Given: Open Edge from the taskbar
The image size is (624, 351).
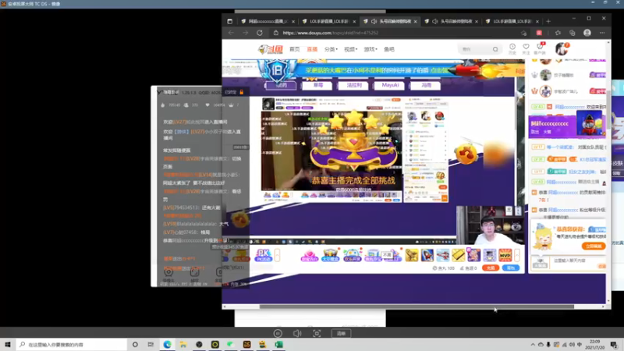Looking at the screenshot, I should click(167, 344).
